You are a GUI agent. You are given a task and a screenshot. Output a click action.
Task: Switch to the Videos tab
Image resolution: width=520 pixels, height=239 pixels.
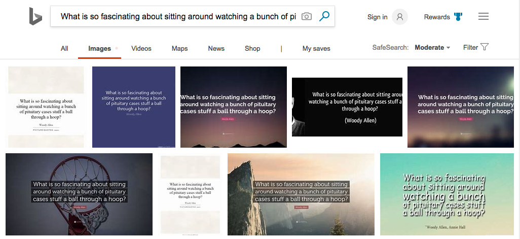pyautogui.click(x=141, y=49)
